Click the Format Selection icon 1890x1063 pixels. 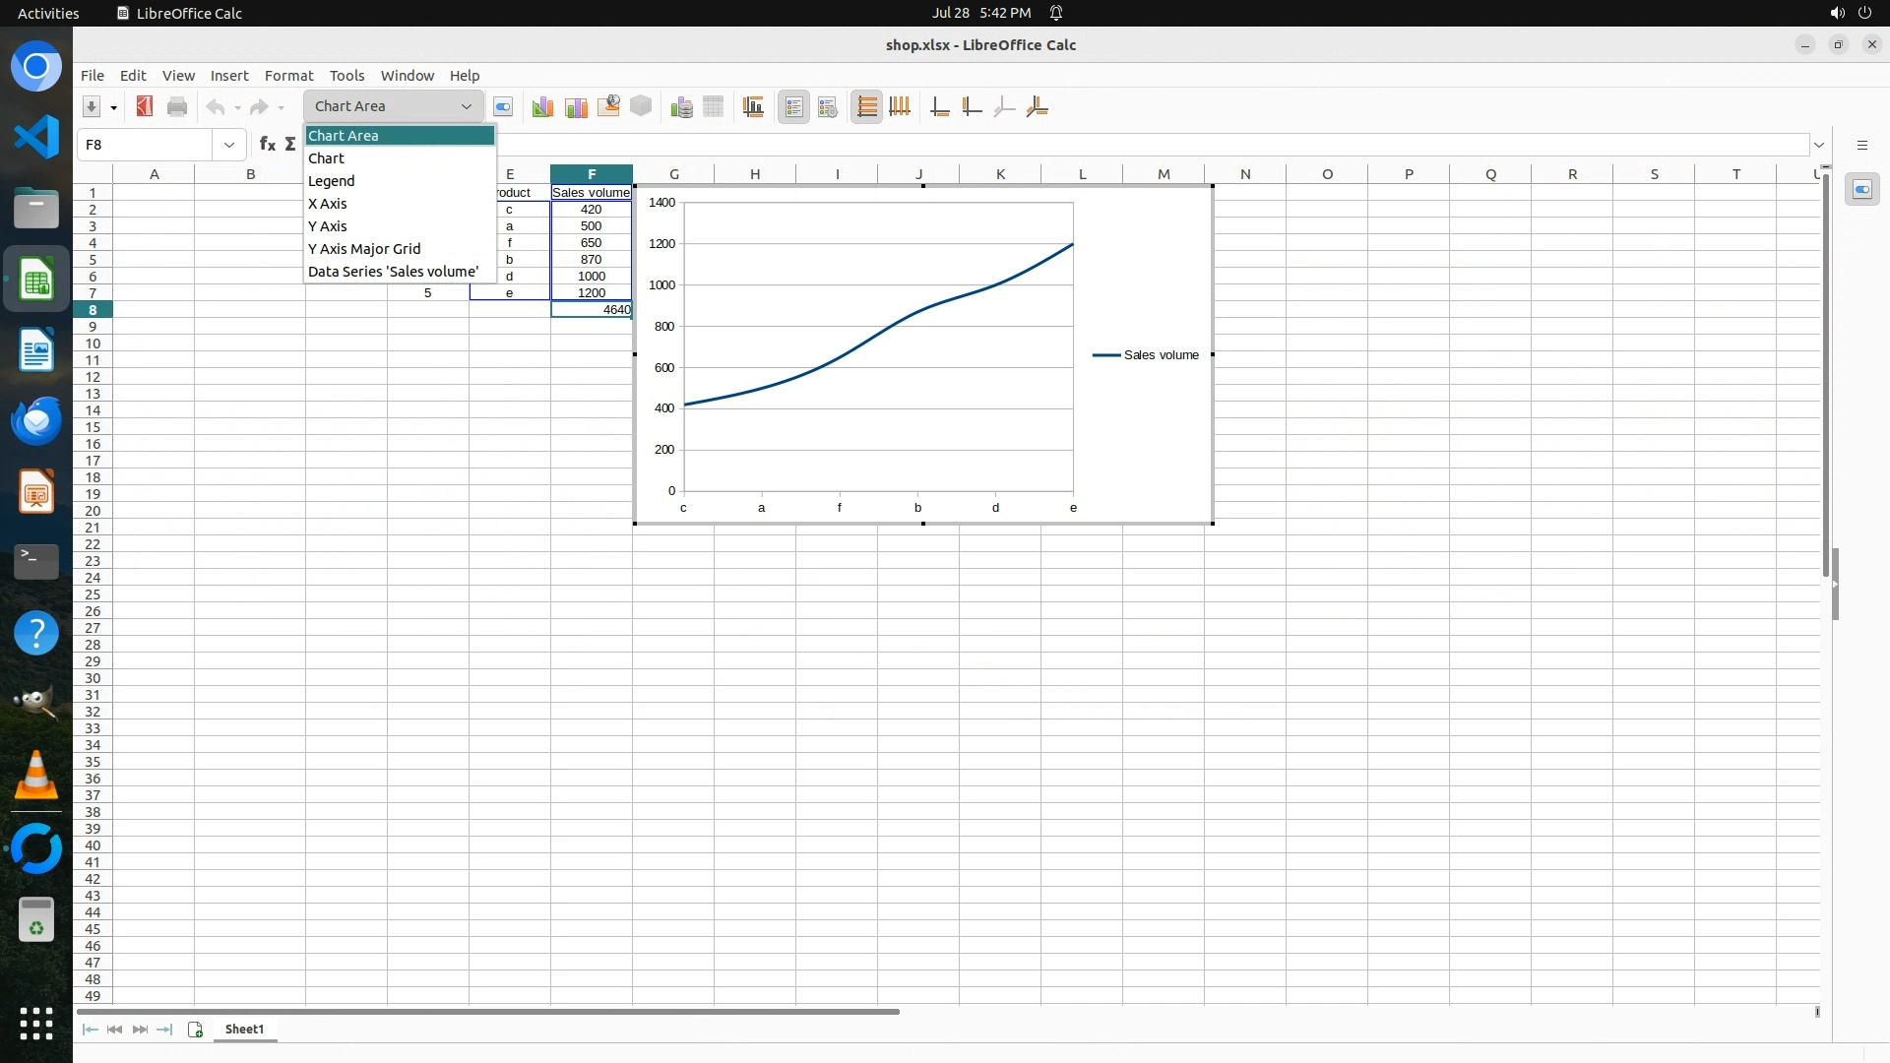(x=503, y=106)
